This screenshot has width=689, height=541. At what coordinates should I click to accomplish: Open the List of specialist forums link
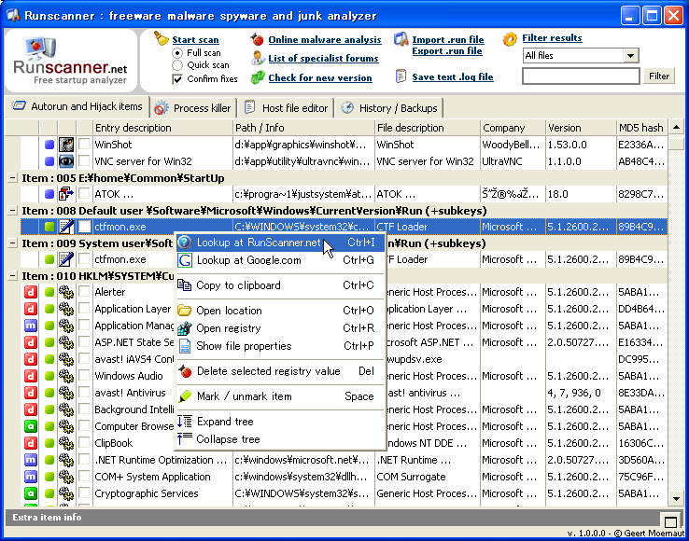coord(323,59)
